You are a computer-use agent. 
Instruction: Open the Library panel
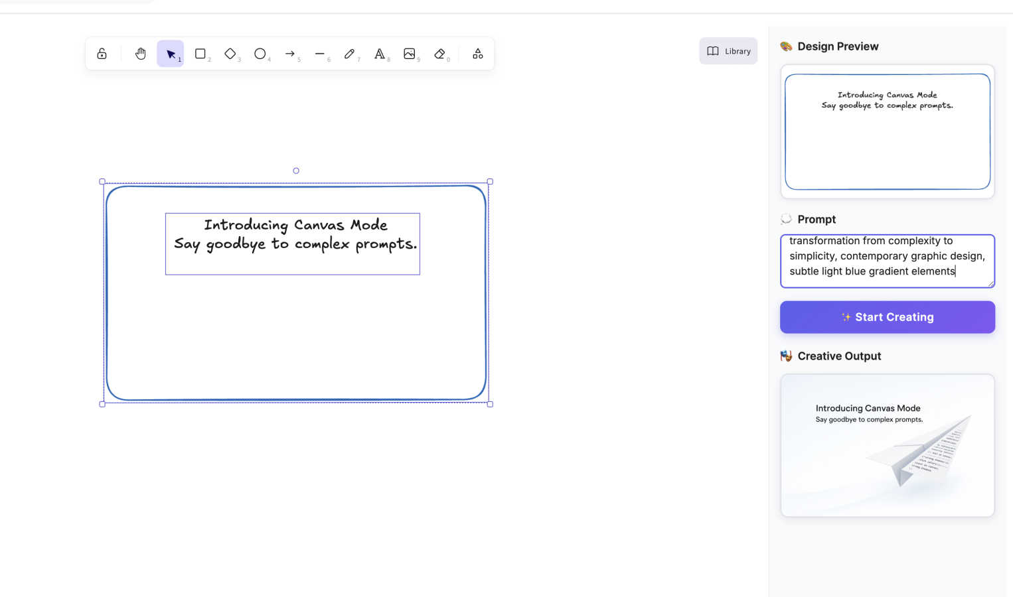728,50
